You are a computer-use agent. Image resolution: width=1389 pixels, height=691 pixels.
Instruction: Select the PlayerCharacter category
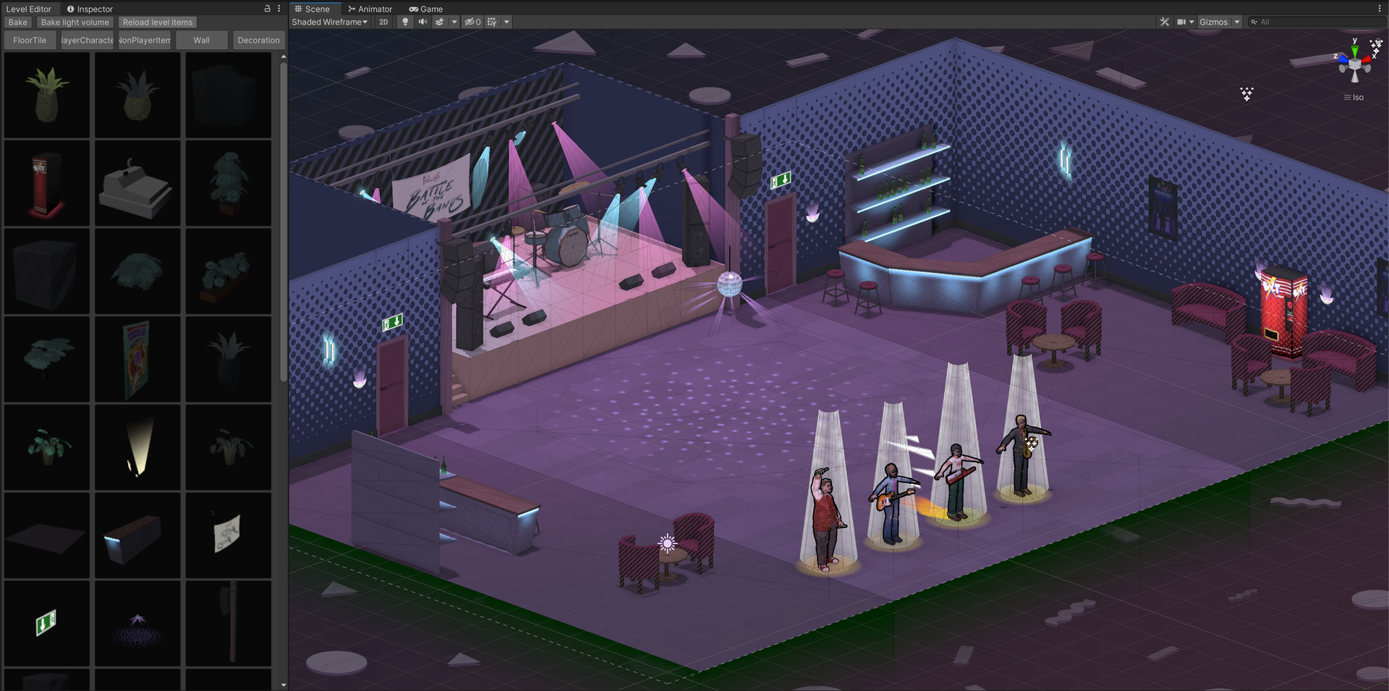click(x=87, y=41)
